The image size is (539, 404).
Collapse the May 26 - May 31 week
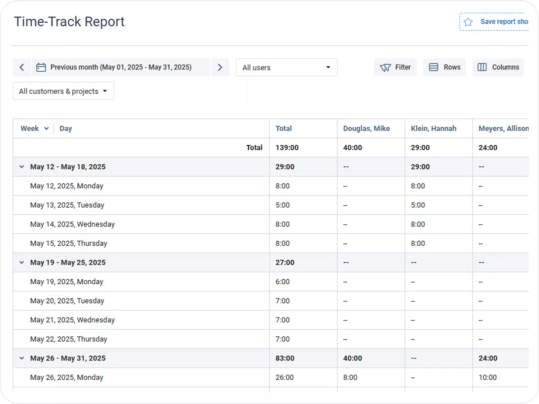coord(21,358)
